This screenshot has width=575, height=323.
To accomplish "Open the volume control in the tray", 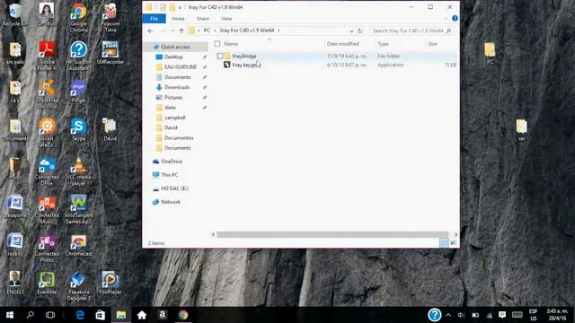I will [461, 315].
